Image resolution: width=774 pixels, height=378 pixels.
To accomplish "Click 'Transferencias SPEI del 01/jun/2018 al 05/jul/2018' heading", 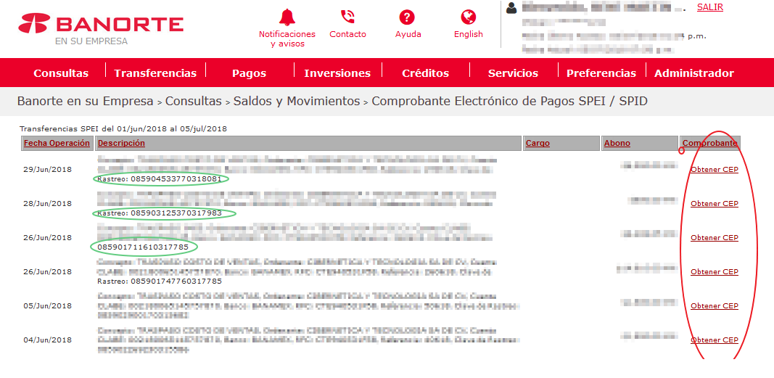I will (123, 129).
